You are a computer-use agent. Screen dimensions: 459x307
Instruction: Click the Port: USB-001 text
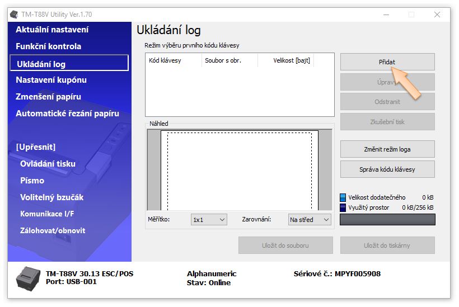tap(71, 282)
